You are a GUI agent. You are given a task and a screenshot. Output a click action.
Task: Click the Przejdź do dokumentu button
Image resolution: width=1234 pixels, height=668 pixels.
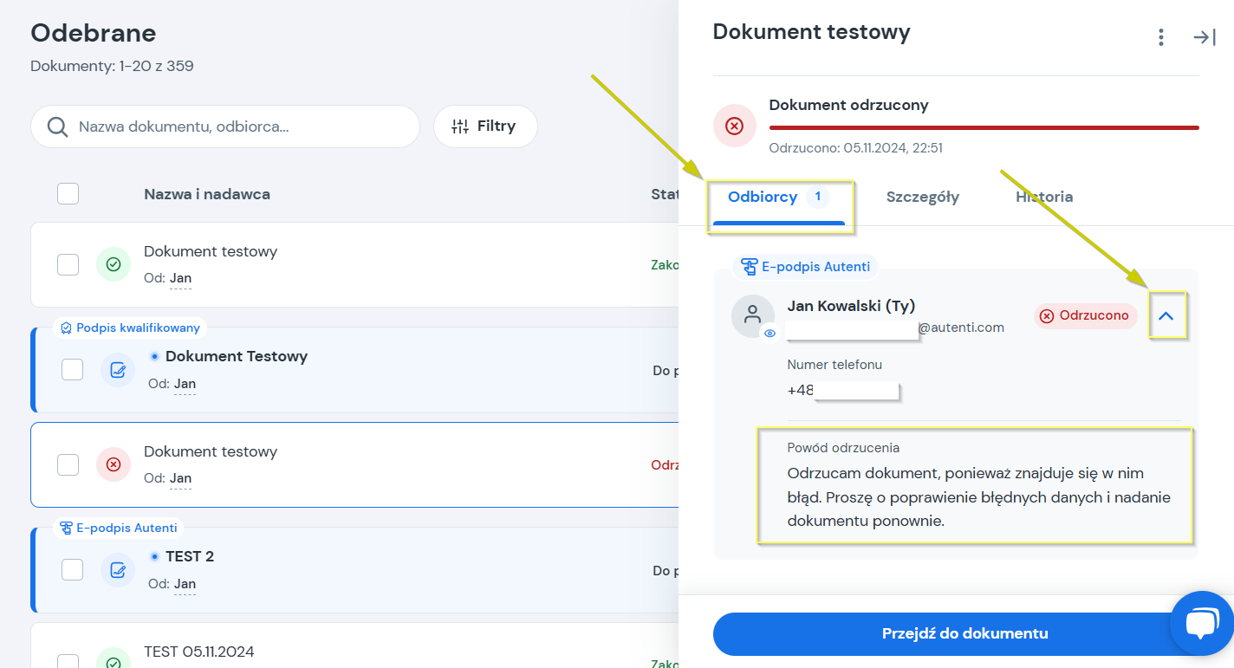[964, 633]
